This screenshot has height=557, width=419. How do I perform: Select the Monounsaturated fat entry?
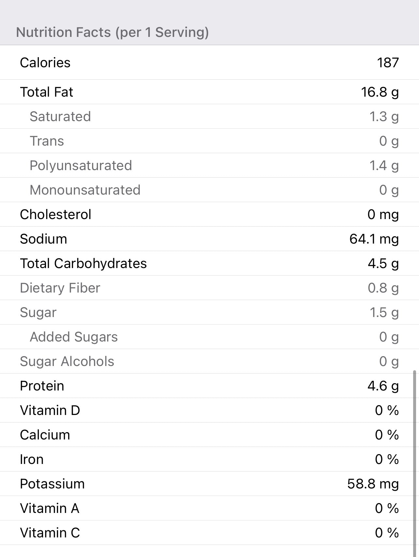209,190
